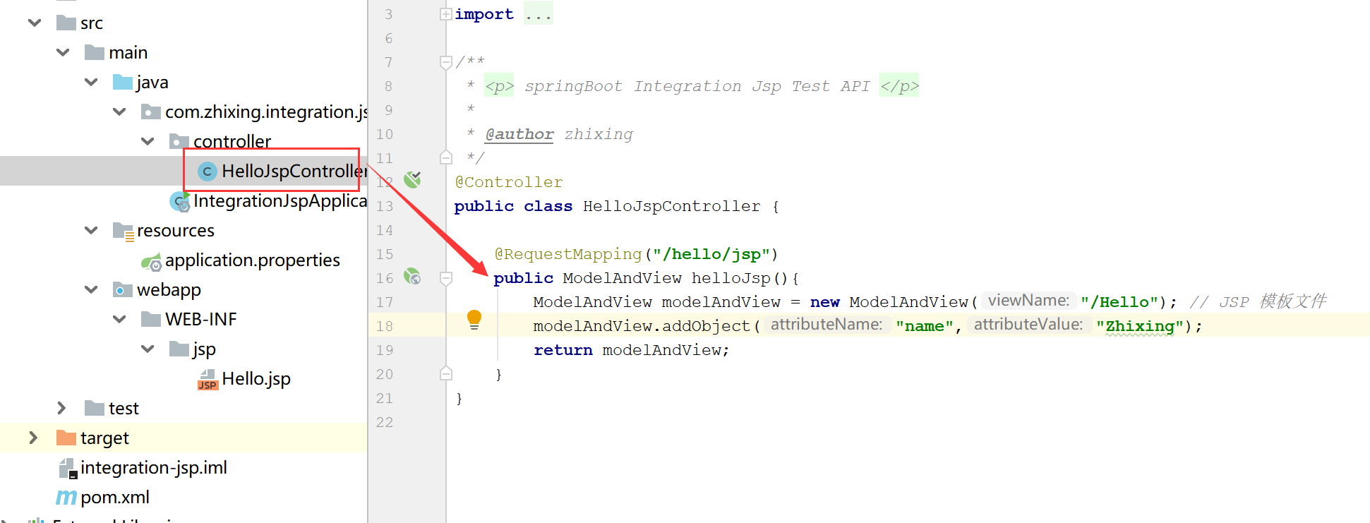
Task: Select the resources folder label
Action: (176, 230)
